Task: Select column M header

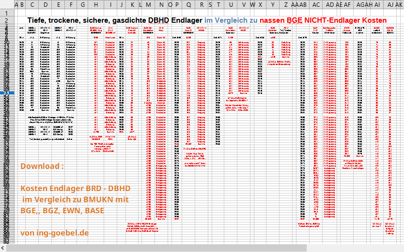Action: (148, 5)
